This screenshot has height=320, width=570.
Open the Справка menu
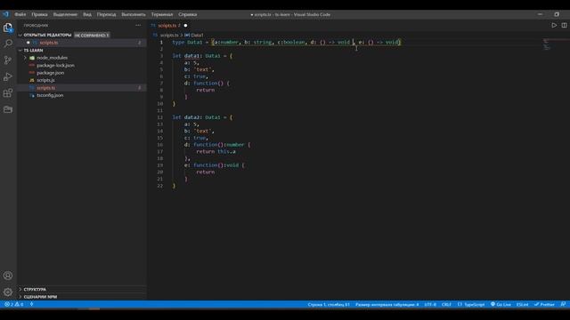(x=188, y=14)
